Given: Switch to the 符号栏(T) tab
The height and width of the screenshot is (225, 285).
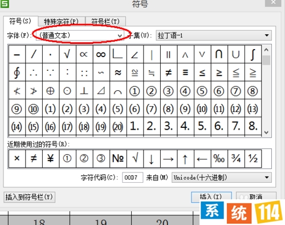Looking at the screenshot, I should pos(105,22).
